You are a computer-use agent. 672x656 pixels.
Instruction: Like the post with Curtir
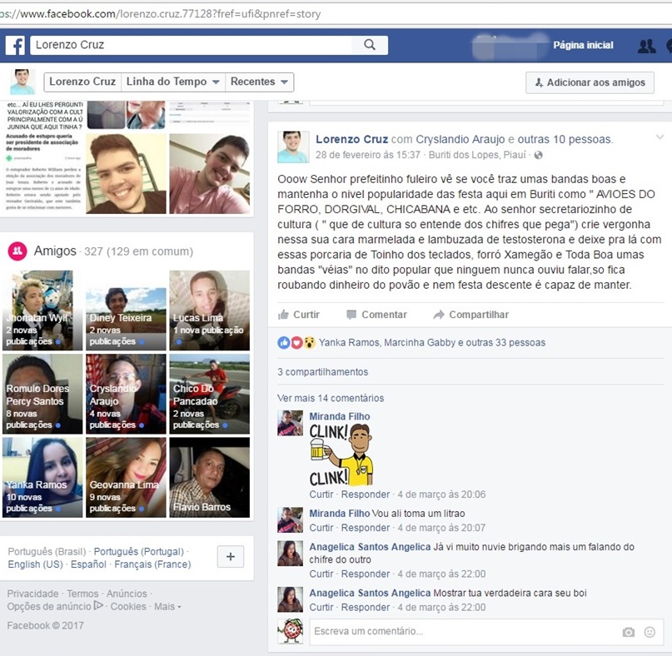[299, 315]
